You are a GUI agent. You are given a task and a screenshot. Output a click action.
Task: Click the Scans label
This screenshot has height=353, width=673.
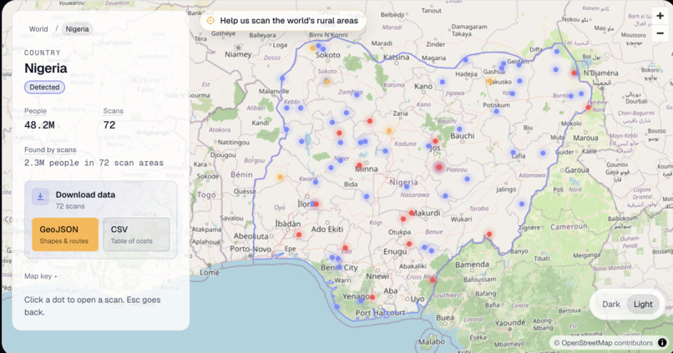(x=114, y=111)
